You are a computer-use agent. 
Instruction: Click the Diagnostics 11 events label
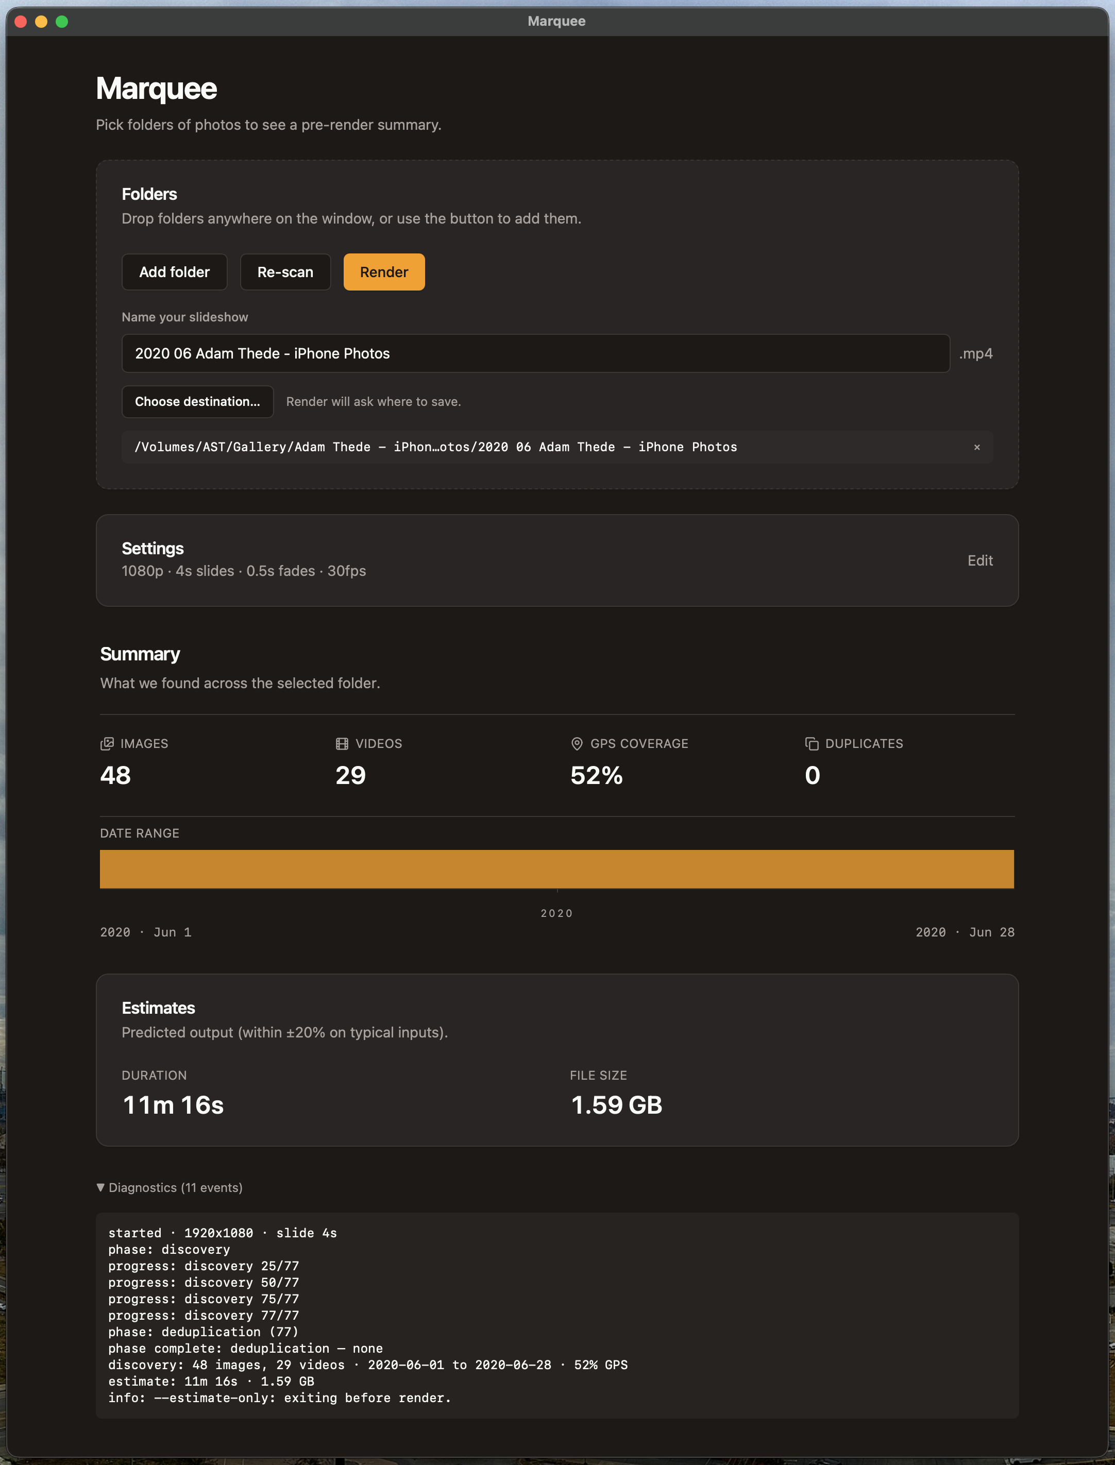tap(175, 1188)
